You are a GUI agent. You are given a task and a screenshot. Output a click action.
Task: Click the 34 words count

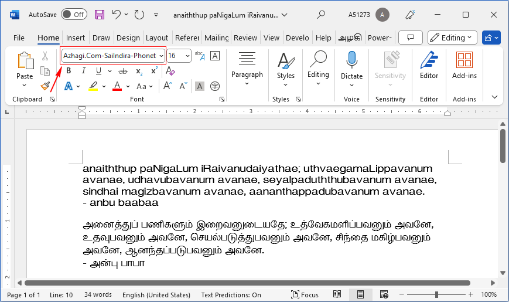[98, 294]
